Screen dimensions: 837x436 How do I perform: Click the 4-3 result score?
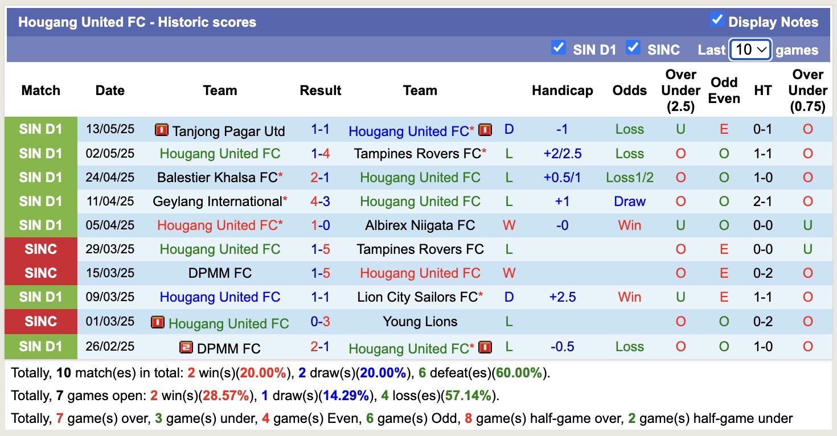point(321,201)
